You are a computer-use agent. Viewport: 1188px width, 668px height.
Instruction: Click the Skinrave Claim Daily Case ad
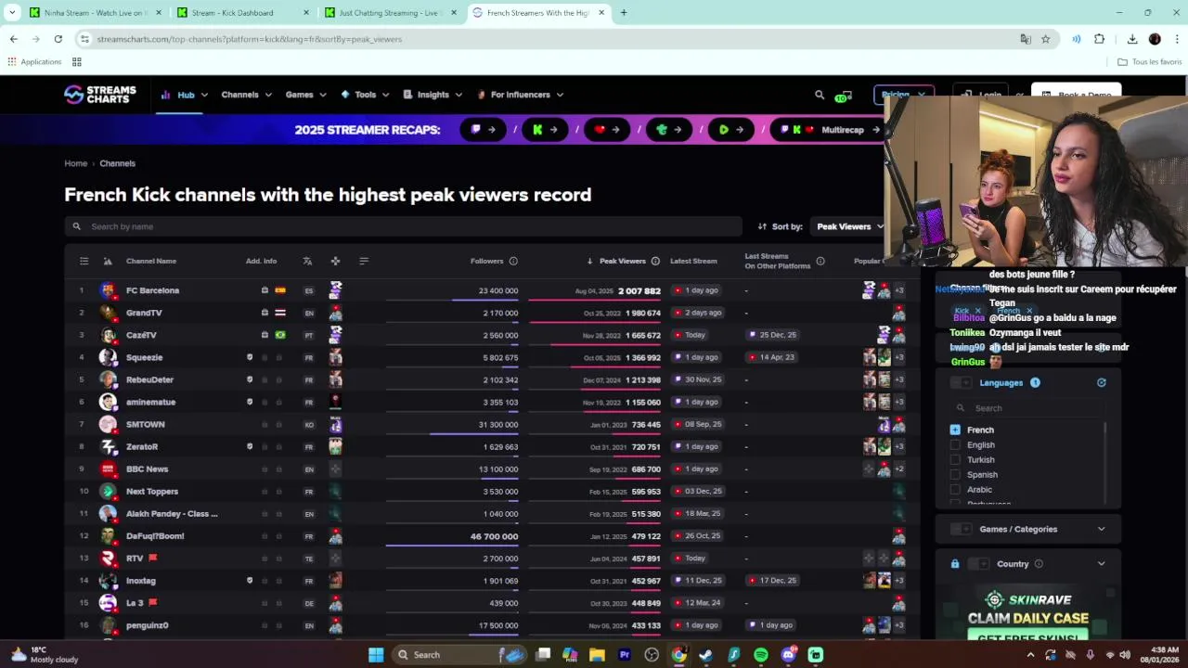pos(1028,613)
